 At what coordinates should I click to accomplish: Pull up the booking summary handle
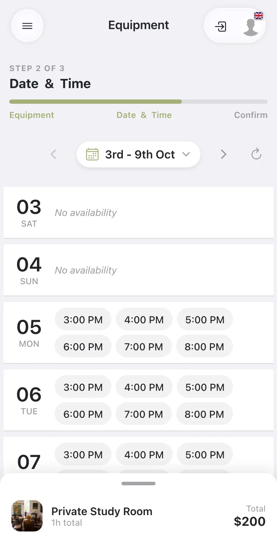(138, 484)
